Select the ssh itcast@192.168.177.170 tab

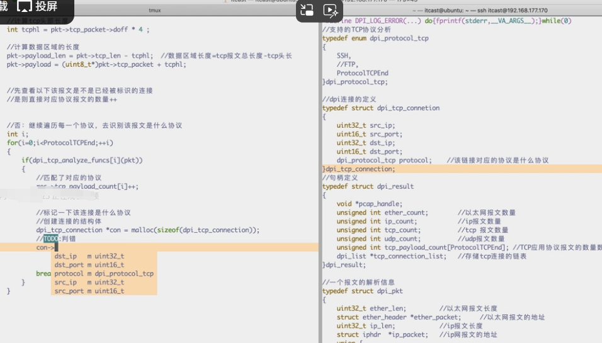click(x=480, y=11)
